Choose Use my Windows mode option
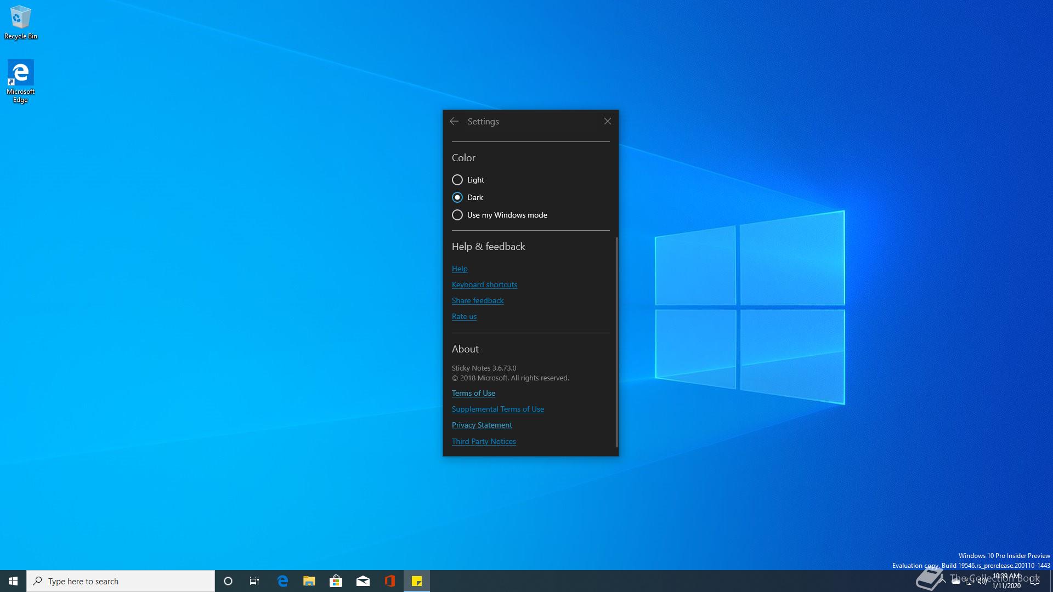Viewport: 1053px width, 592px height. click(457, 215)
